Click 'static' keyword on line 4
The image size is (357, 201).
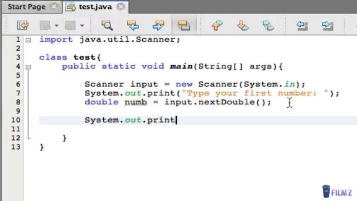point(119,66)
